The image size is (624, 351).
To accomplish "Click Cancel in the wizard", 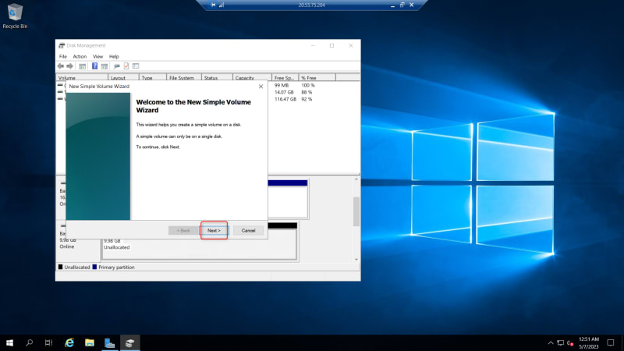I will [248, 230].
